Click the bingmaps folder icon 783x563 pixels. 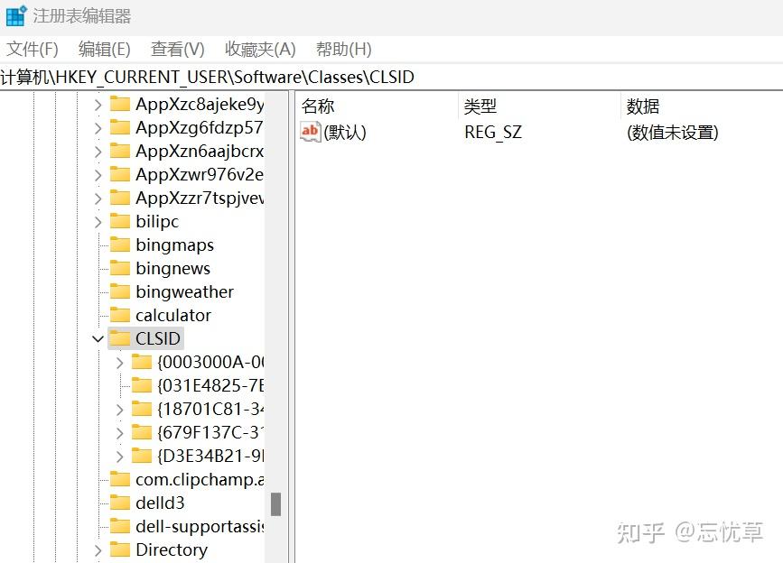click(121, 245)
